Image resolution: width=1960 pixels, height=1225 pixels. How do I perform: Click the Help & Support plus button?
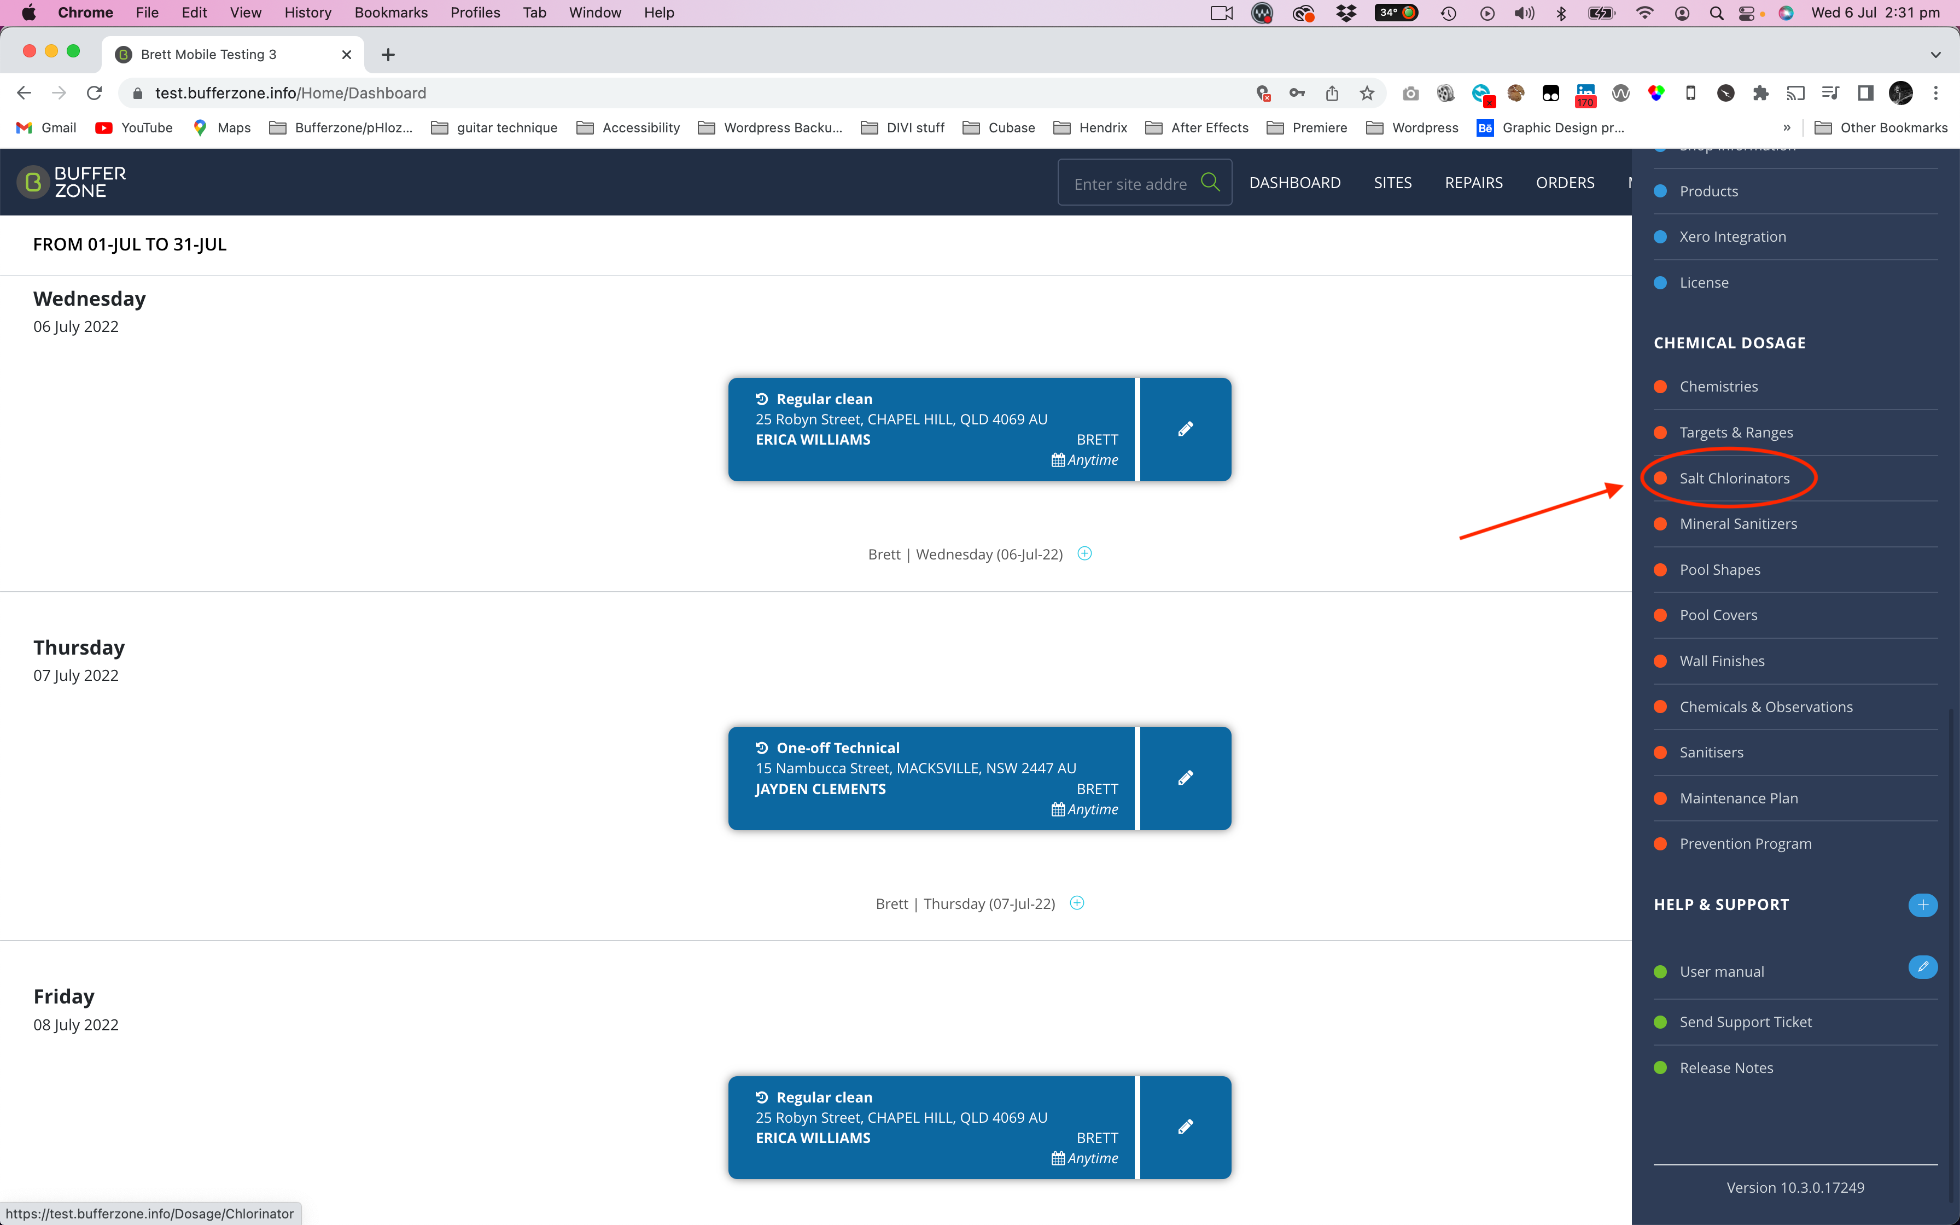1923,904
